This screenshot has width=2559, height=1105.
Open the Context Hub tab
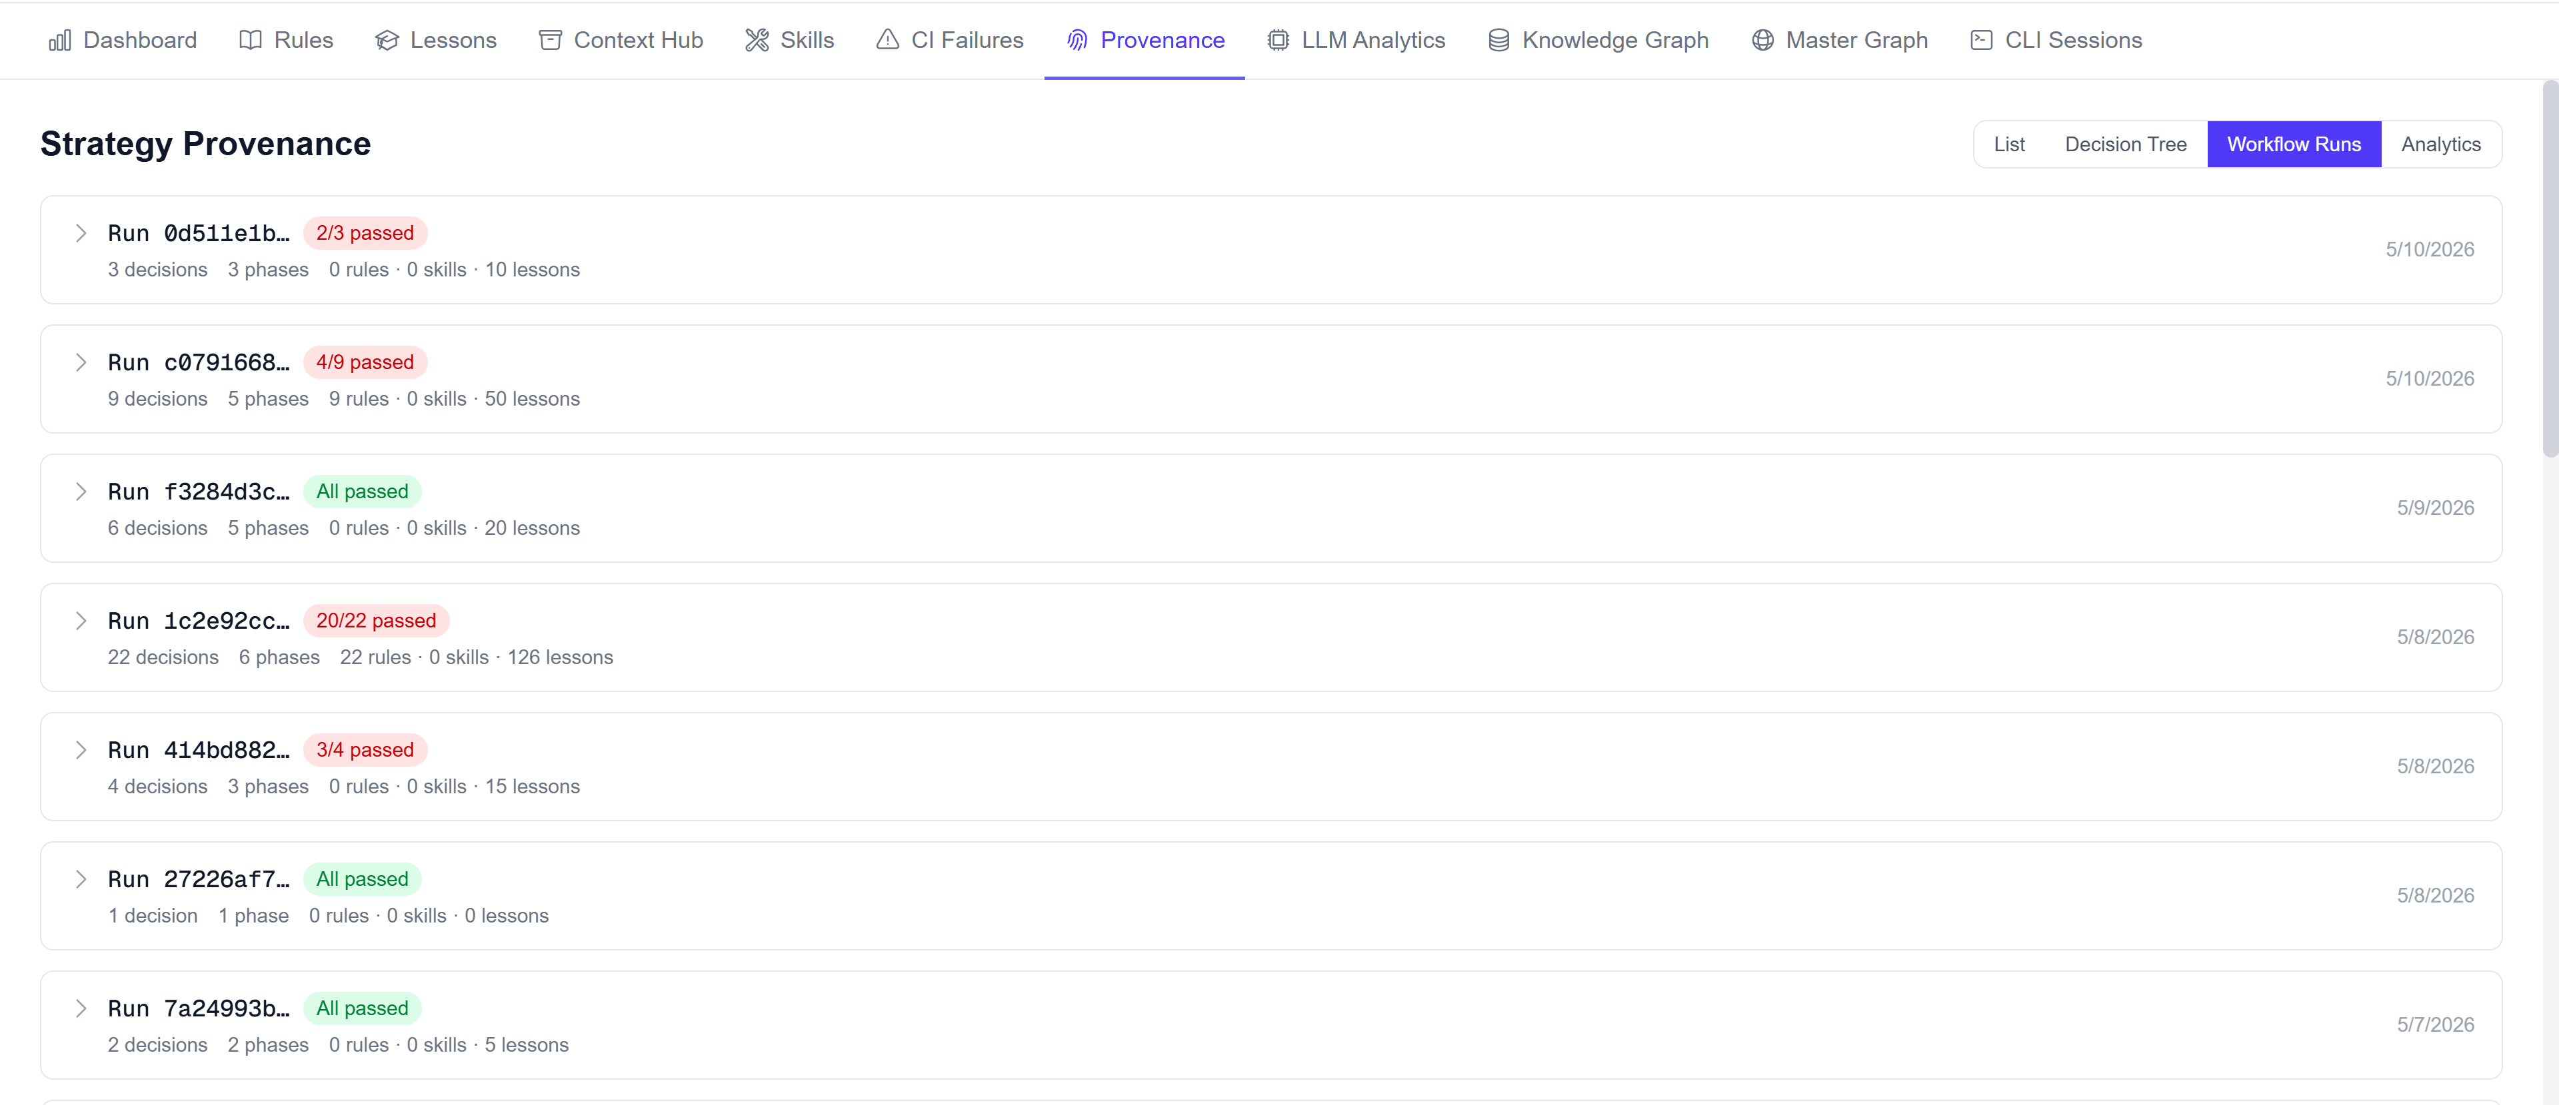(621, 40)
